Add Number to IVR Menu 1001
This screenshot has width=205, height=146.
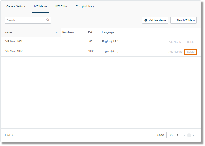click(175, 42)
